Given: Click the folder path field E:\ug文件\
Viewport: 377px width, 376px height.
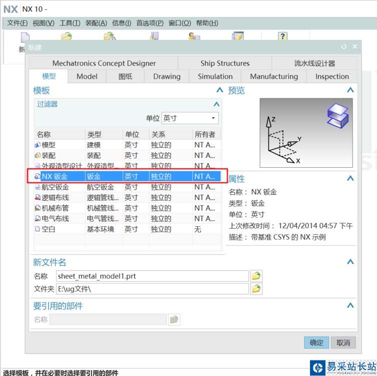Looking at the screenshot, I should tap(152, 289).
